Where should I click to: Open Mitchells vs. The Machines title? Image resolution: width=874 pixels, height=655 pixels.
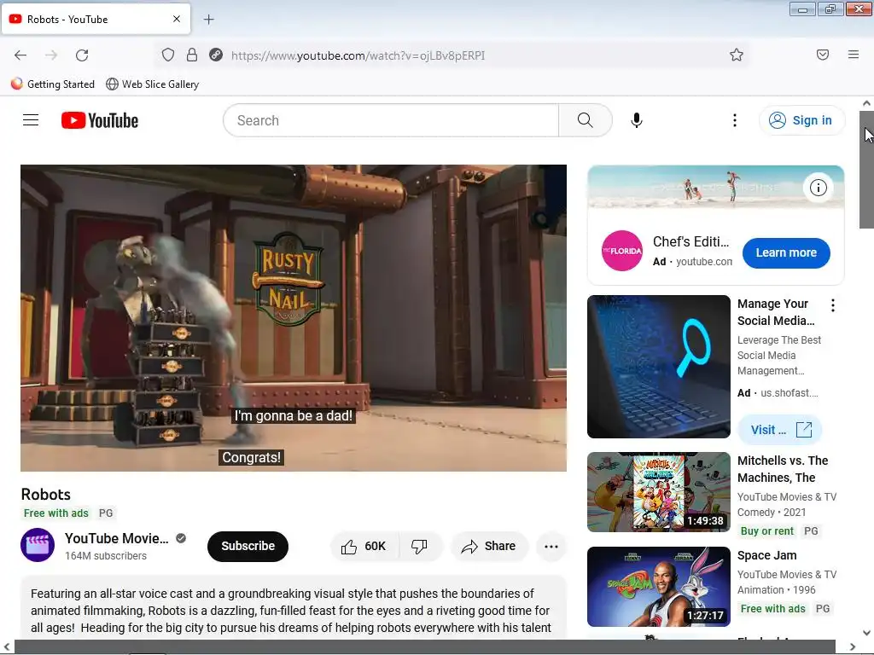click(783, 469)
